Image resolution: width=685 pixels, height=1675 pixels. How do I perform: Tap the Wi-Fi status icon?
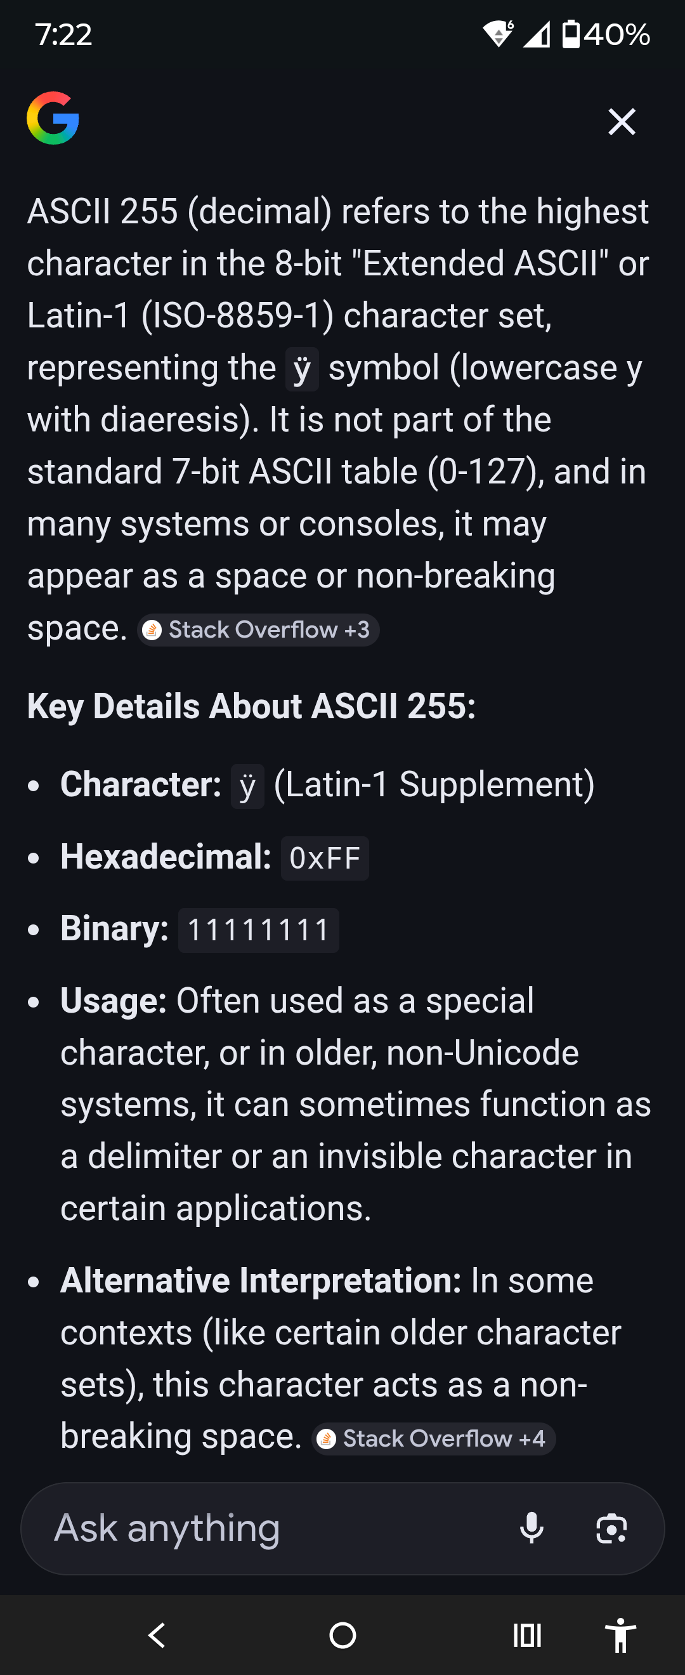pos(498,34)
